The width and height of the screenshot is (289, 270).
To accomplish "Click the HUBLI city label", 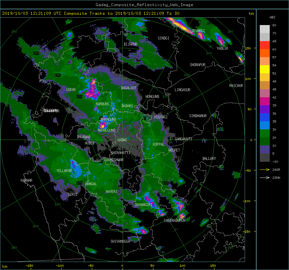I will click(x=90, y=143).
